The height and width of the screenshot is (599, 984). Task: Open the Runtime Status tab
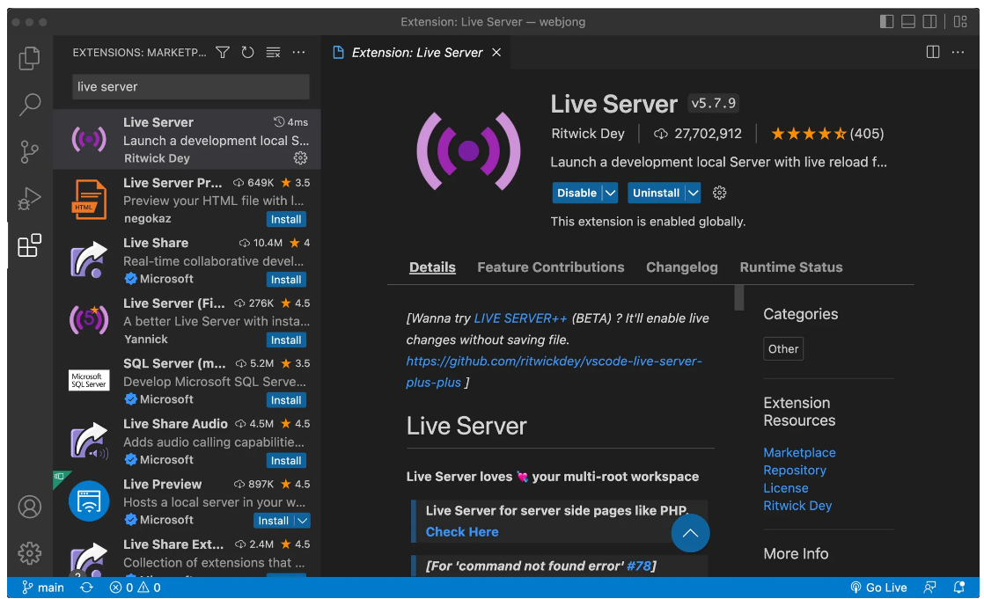coord(790,267)
